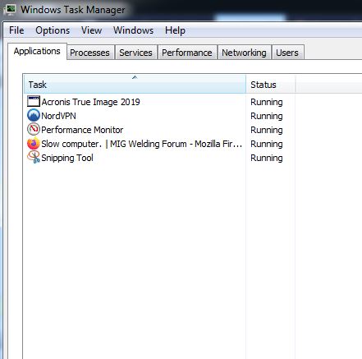
Task: Click the Firefox icon in the task list
Action: (x=34, y=144)
